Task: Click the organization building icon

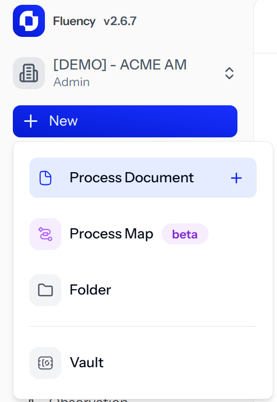Action: (x=29, y=73)
